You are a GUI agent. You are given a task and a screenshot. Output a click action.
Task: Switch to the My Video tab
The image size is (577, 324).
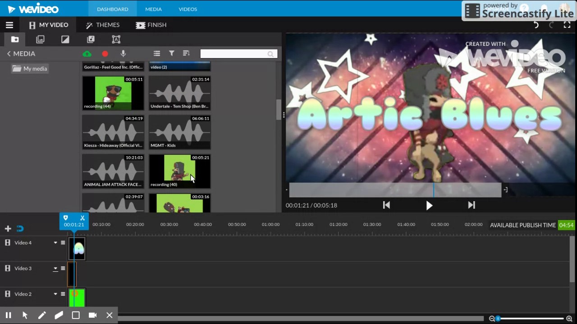49,25
